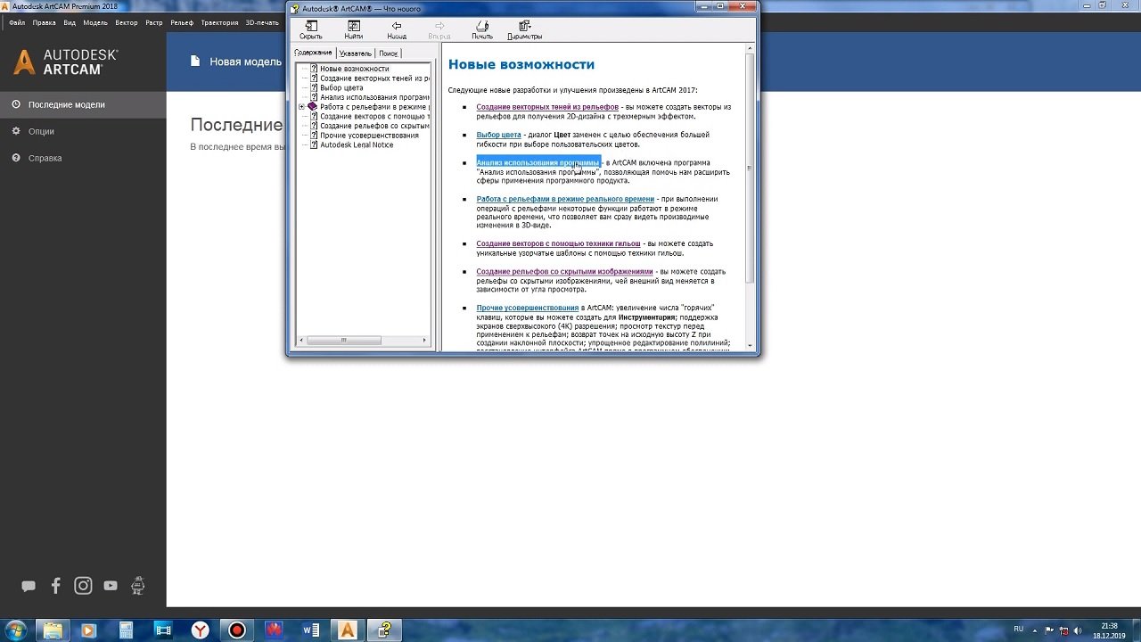Image resolution: width=1141 pixels, height=642 pixels.
Task: Click the chat bubble forum icon
Action: (29, 586)
